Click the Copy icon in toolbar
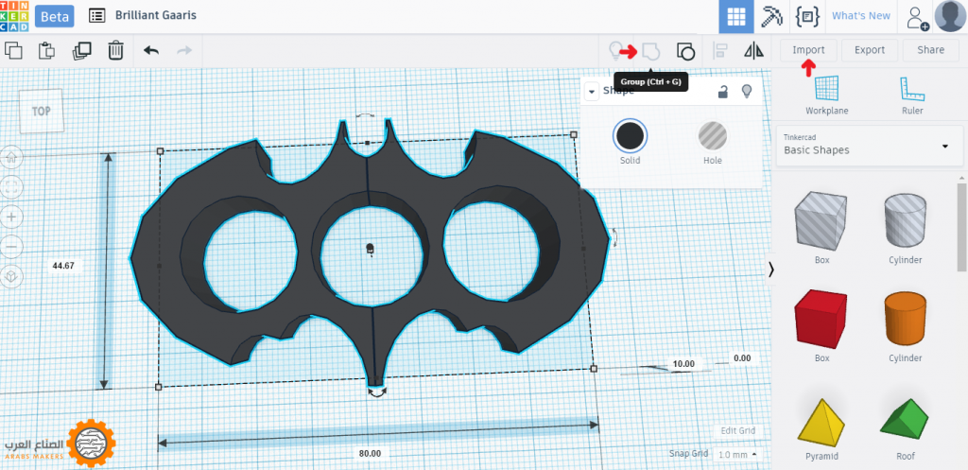The image size is (968, 470). click(x=13, y=50)
